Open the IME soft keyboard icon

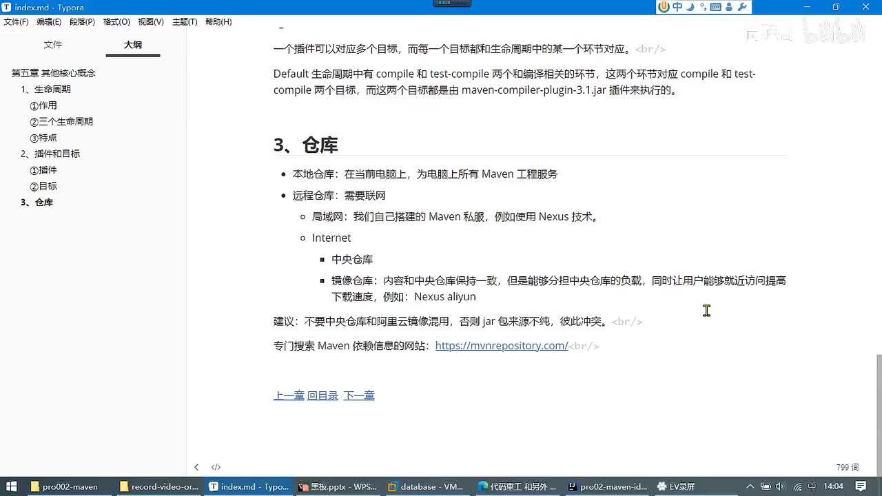[715, 7]
